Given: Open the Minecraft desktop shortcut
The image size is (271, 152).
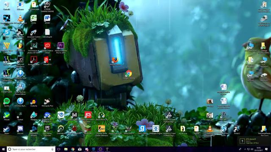Looking at the screenshot, I should (88, 130).
